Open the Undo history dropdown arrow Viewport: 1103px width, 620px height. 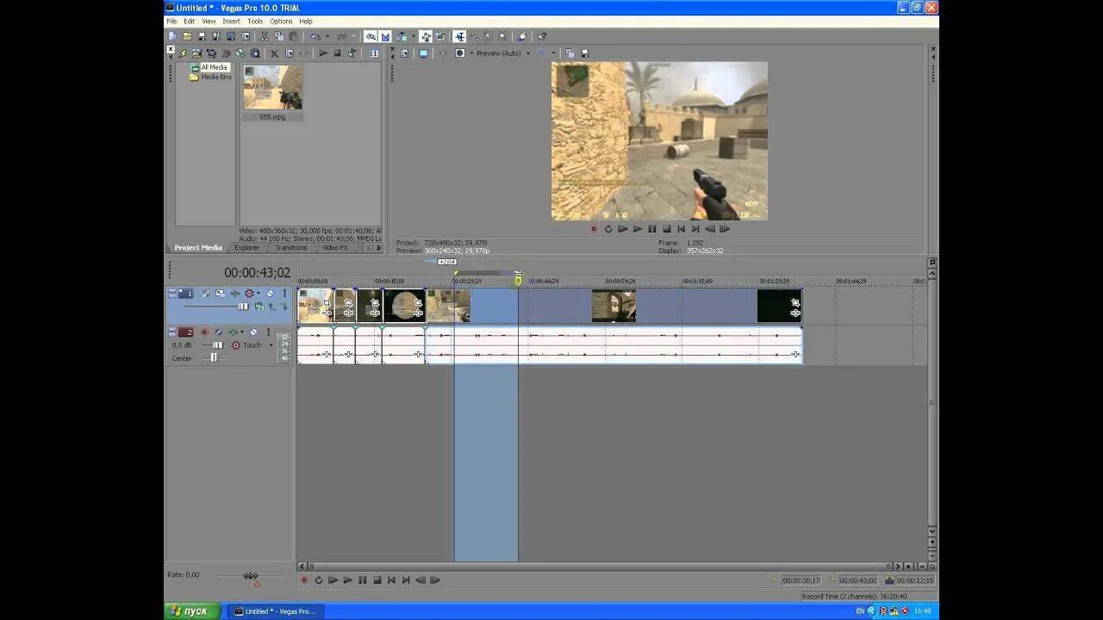click(327, 36)
